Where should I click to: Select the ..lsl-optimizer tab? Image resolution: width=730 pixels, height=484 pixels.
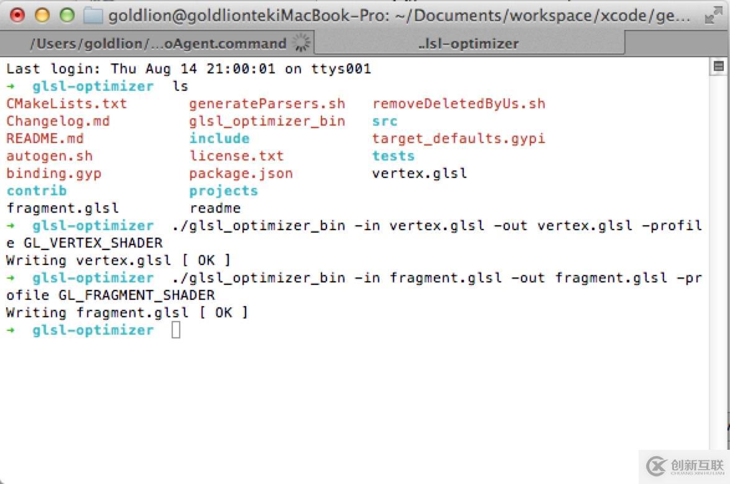(468, 44)
